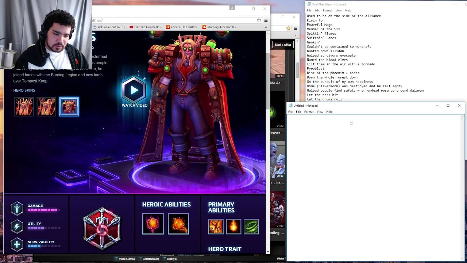Open View menu in Untitled Notepad

click(x=320, y=112)
